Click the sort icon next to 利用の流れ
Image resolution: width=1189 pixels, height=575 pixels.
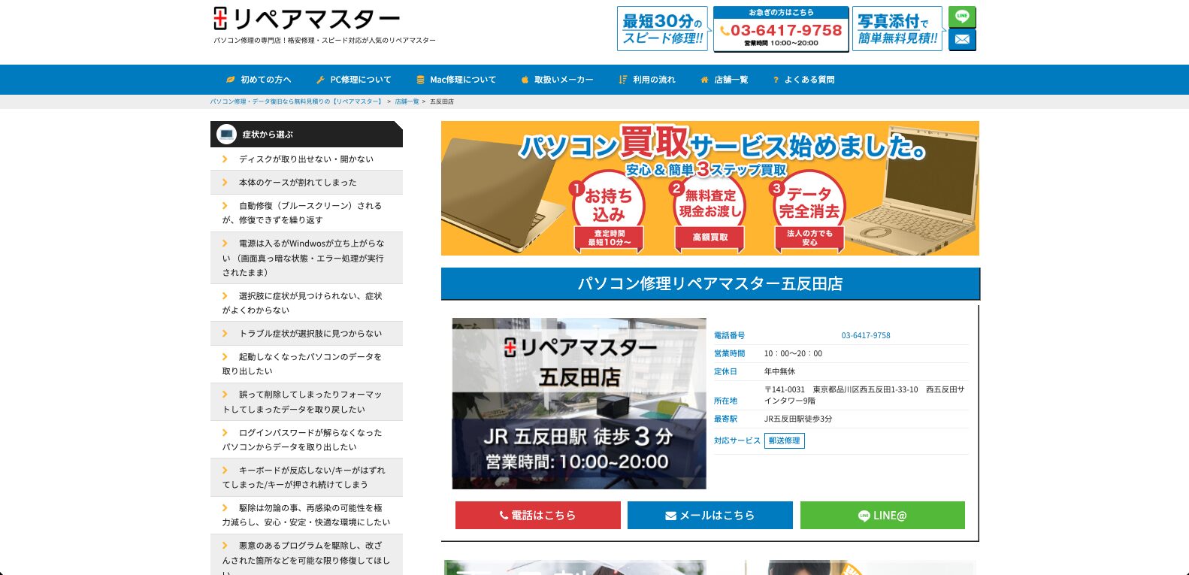[622, 80]
